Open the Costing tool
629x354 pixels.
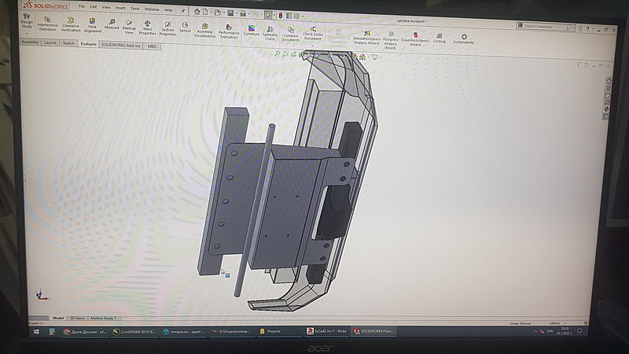point(439,37)
